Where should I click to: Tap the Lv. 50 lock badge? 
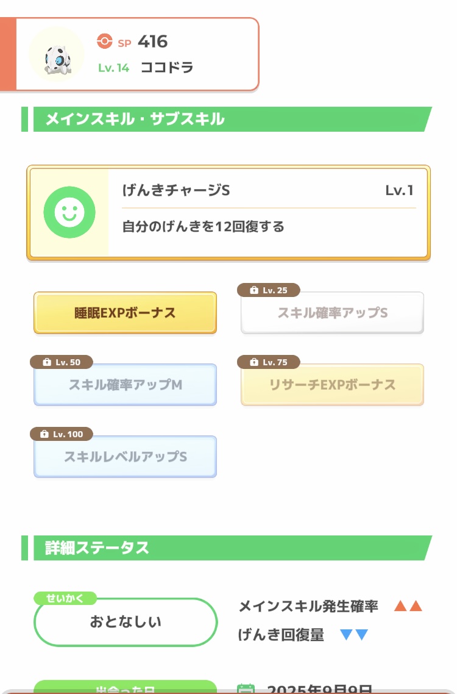pos(62,362)
